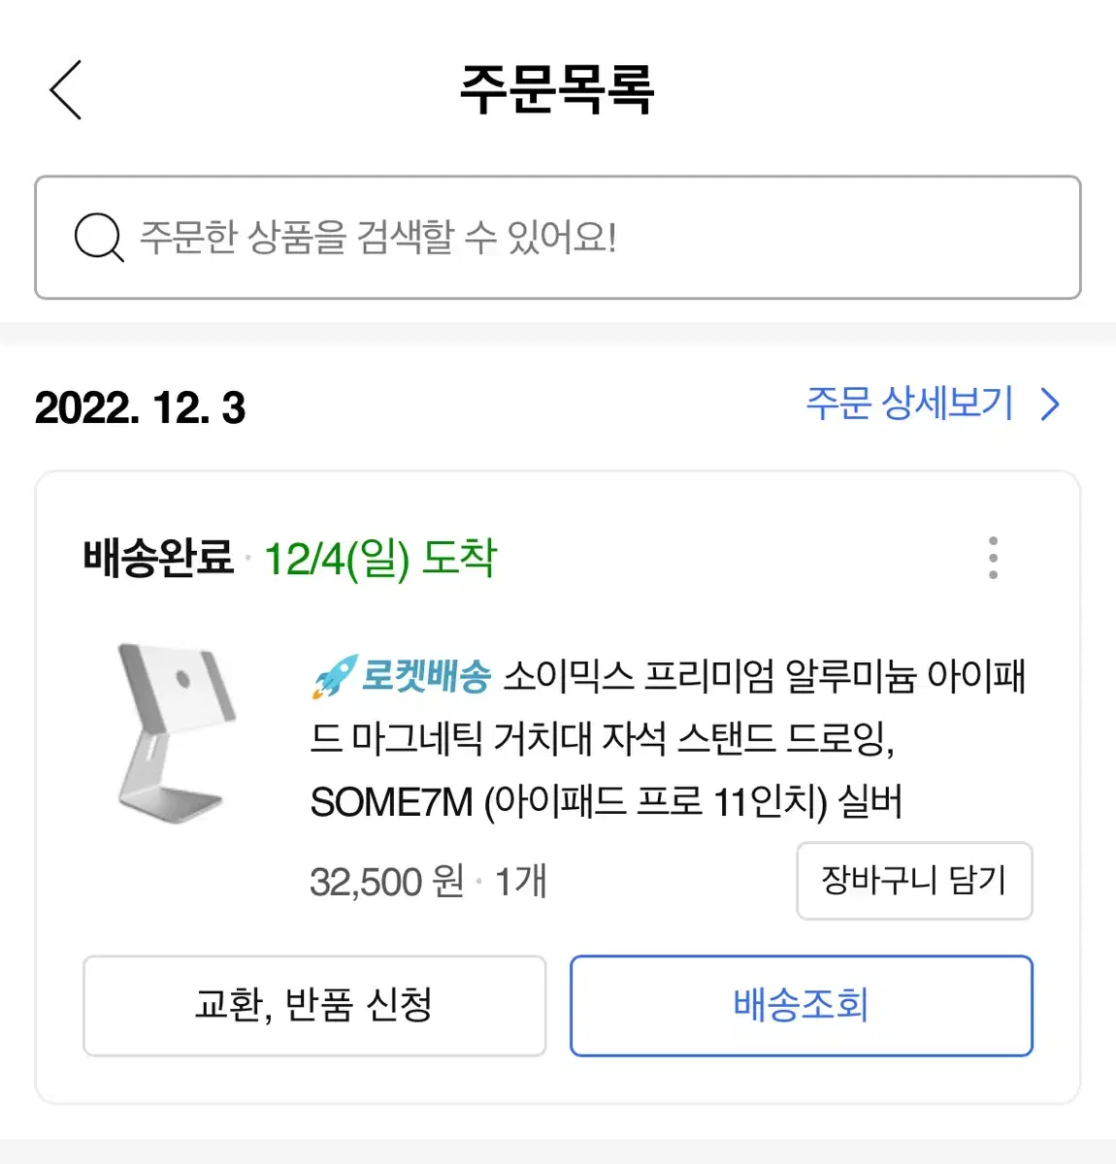This screenshot has height=1164, width=1116.
Task: Open the iPad stand product thumbnail
Action: (178, 733)
